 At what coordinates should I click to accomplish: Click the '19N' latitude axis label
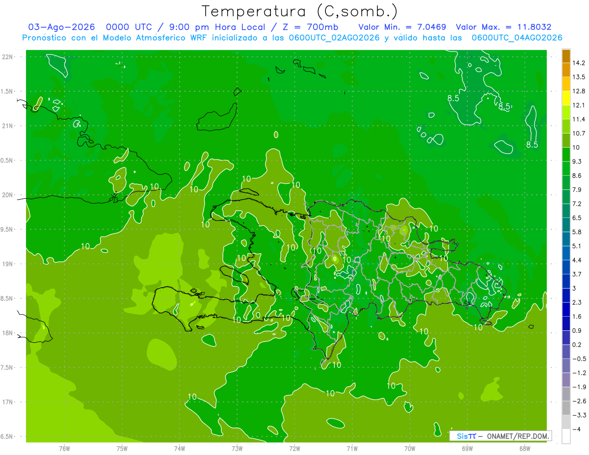click(7, 264)
